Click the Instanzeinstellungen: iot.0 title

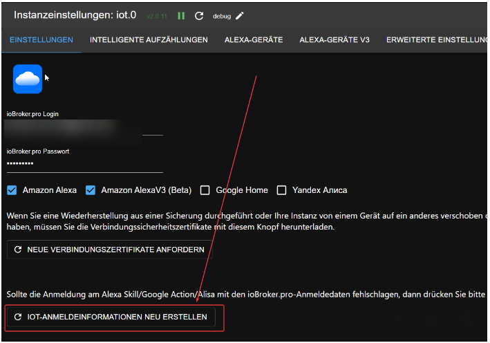75,15
